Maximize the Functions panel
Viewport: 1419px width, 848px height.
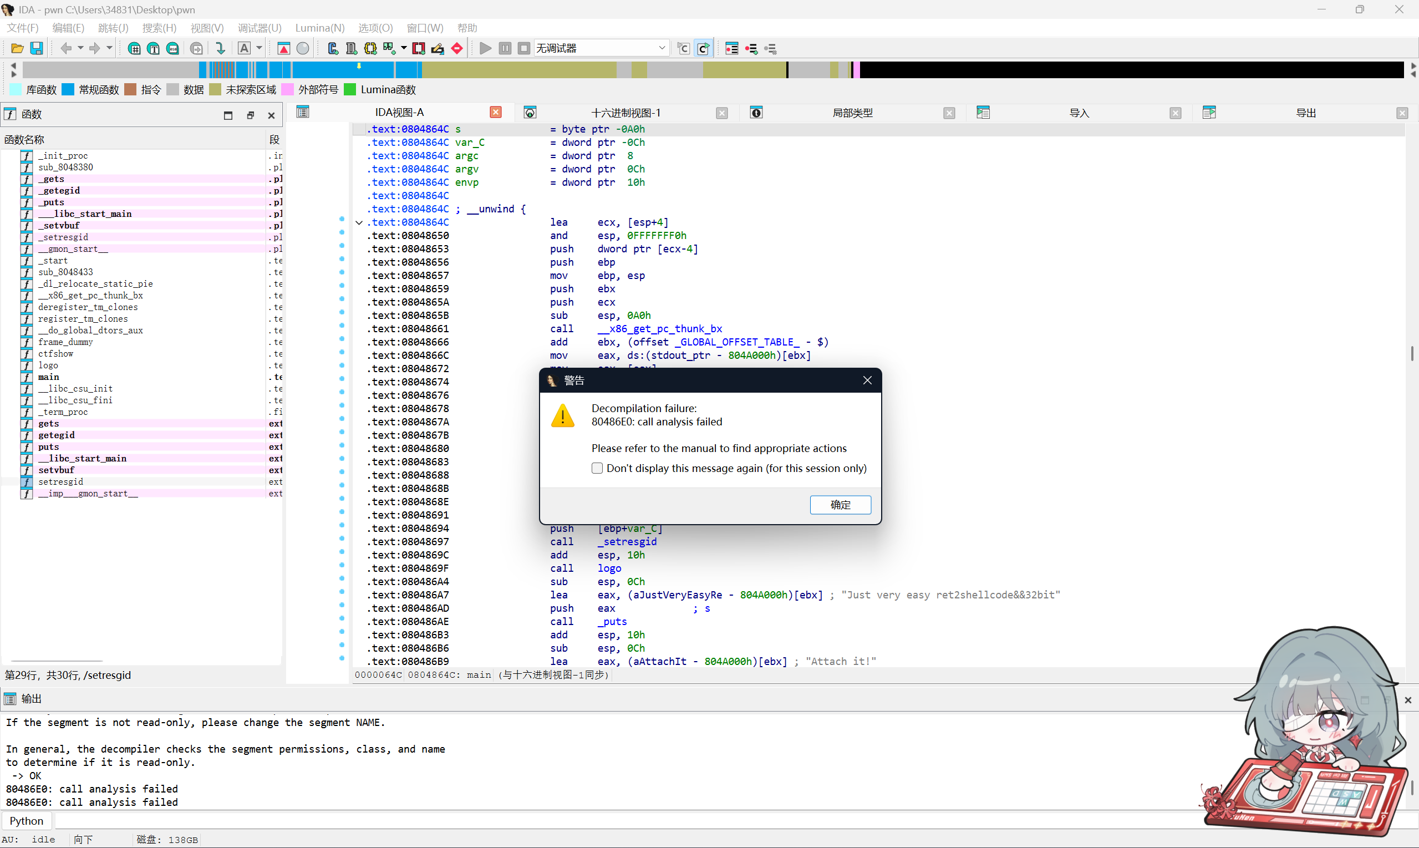(x=228, y=115)
